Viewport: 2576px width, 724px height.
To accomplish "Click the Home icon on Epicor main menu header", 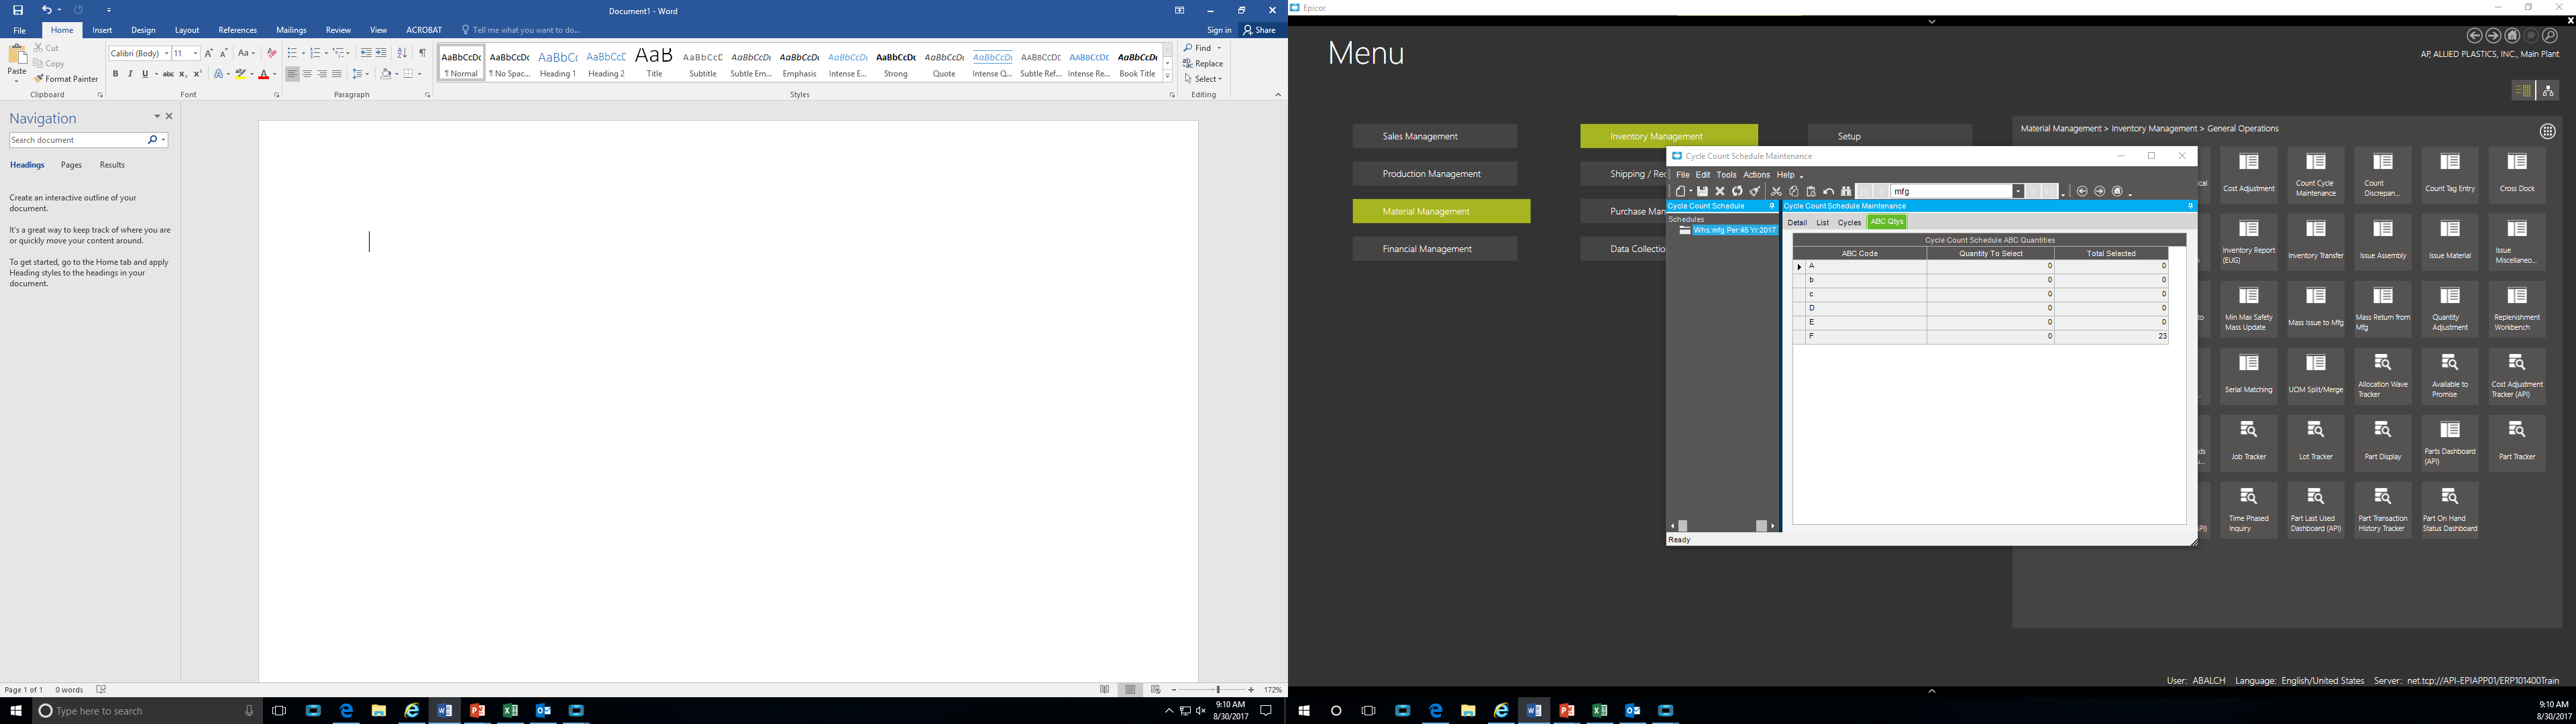I will 2512,36.
